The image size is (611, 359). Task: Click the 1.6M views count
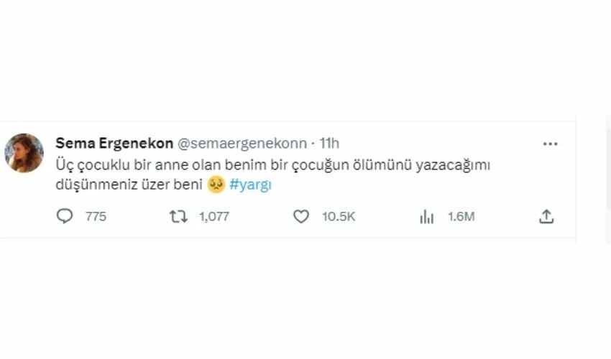461,217
